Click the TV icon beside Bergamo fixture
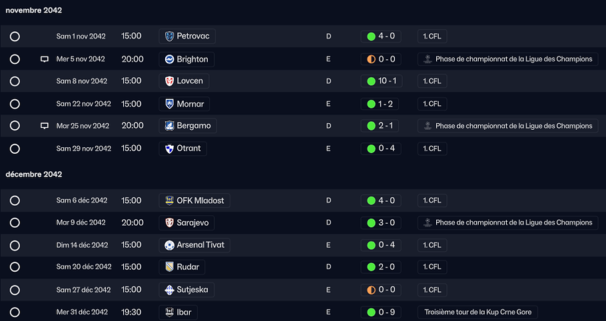The image size is (606, 321). (x=45, y=126)
